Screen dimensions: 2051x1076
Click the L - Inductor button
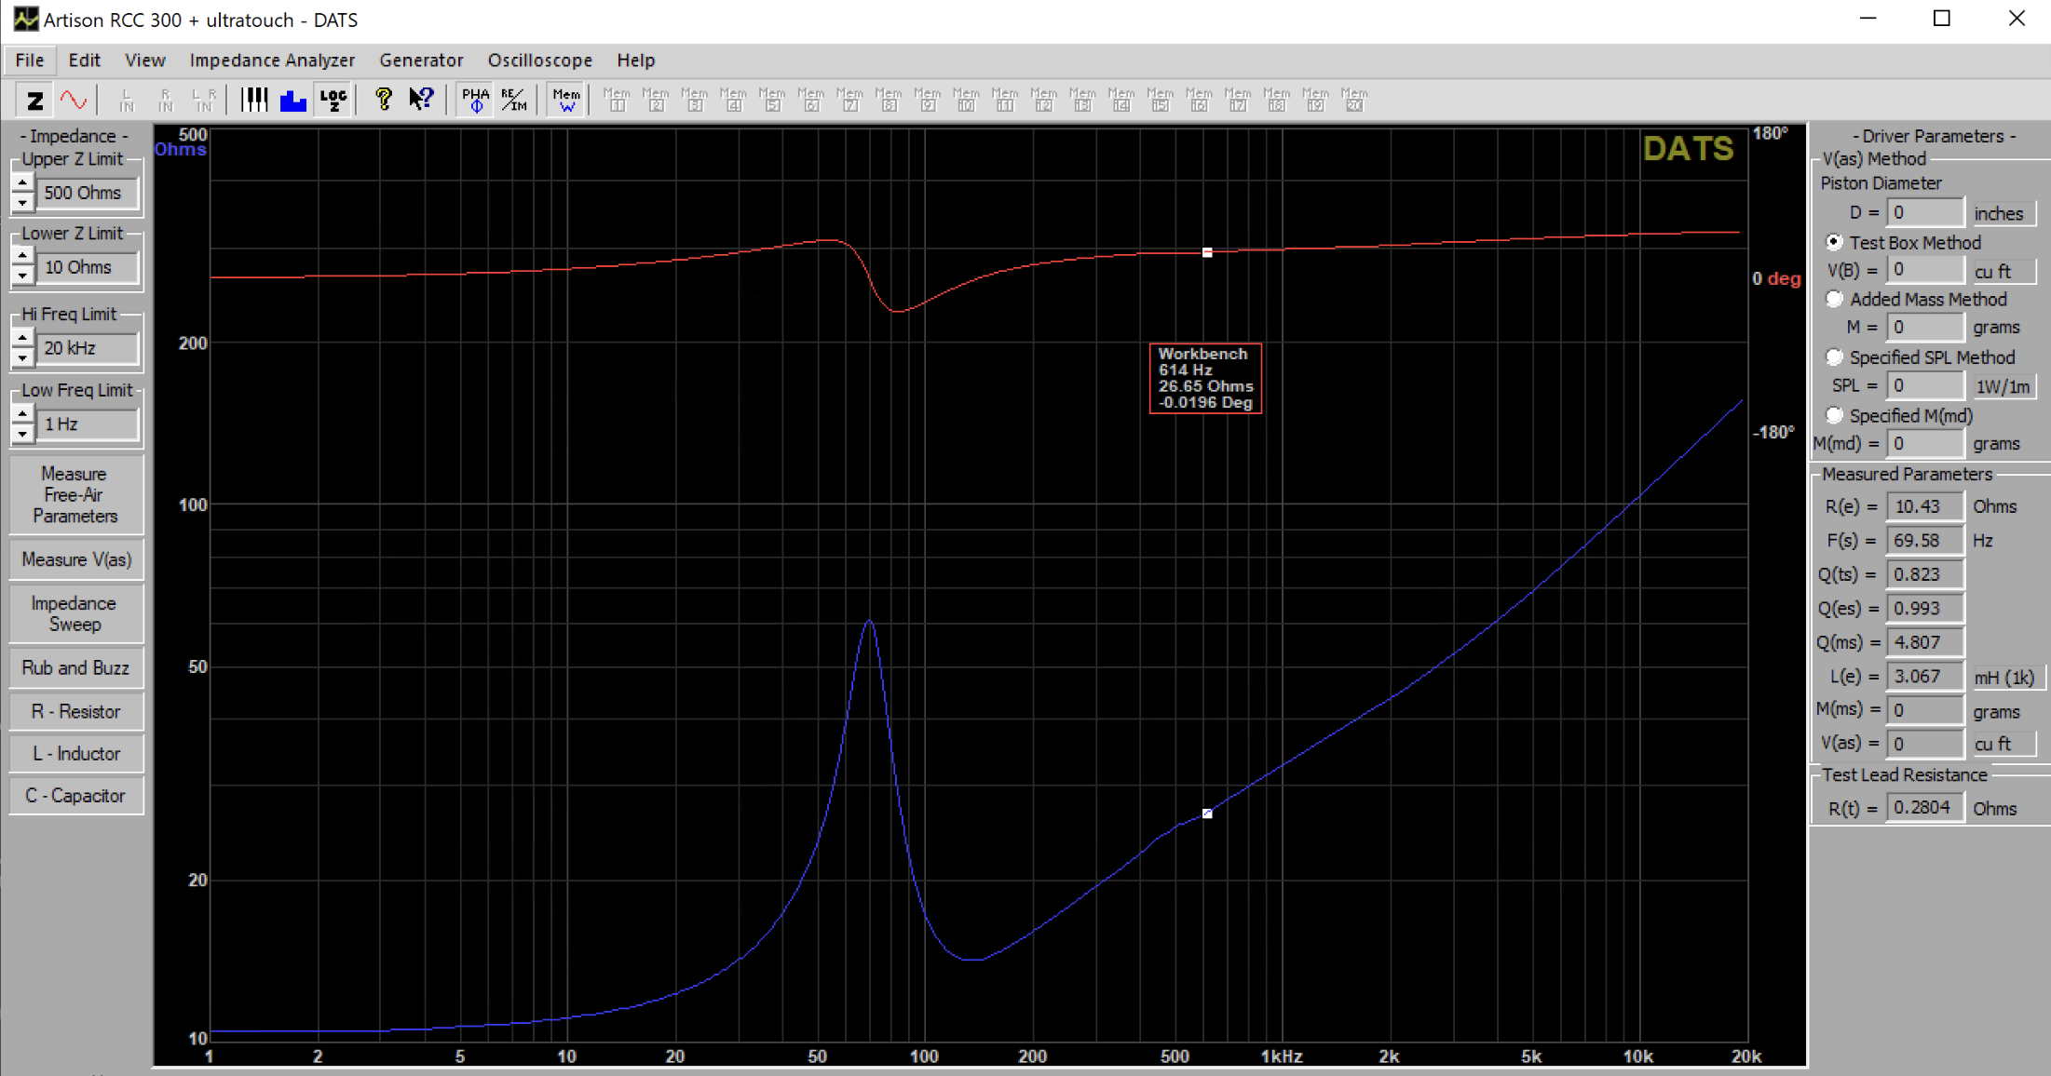tap(76, 754)
